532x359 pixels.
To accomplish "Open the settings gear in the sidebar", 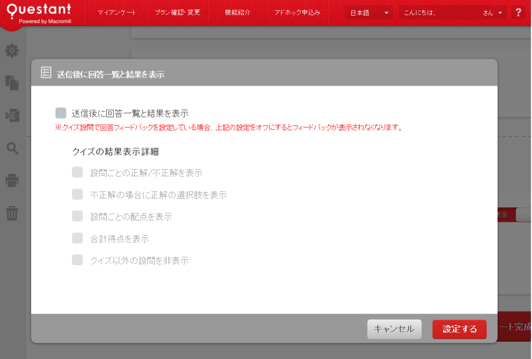I will click(12, 51).
